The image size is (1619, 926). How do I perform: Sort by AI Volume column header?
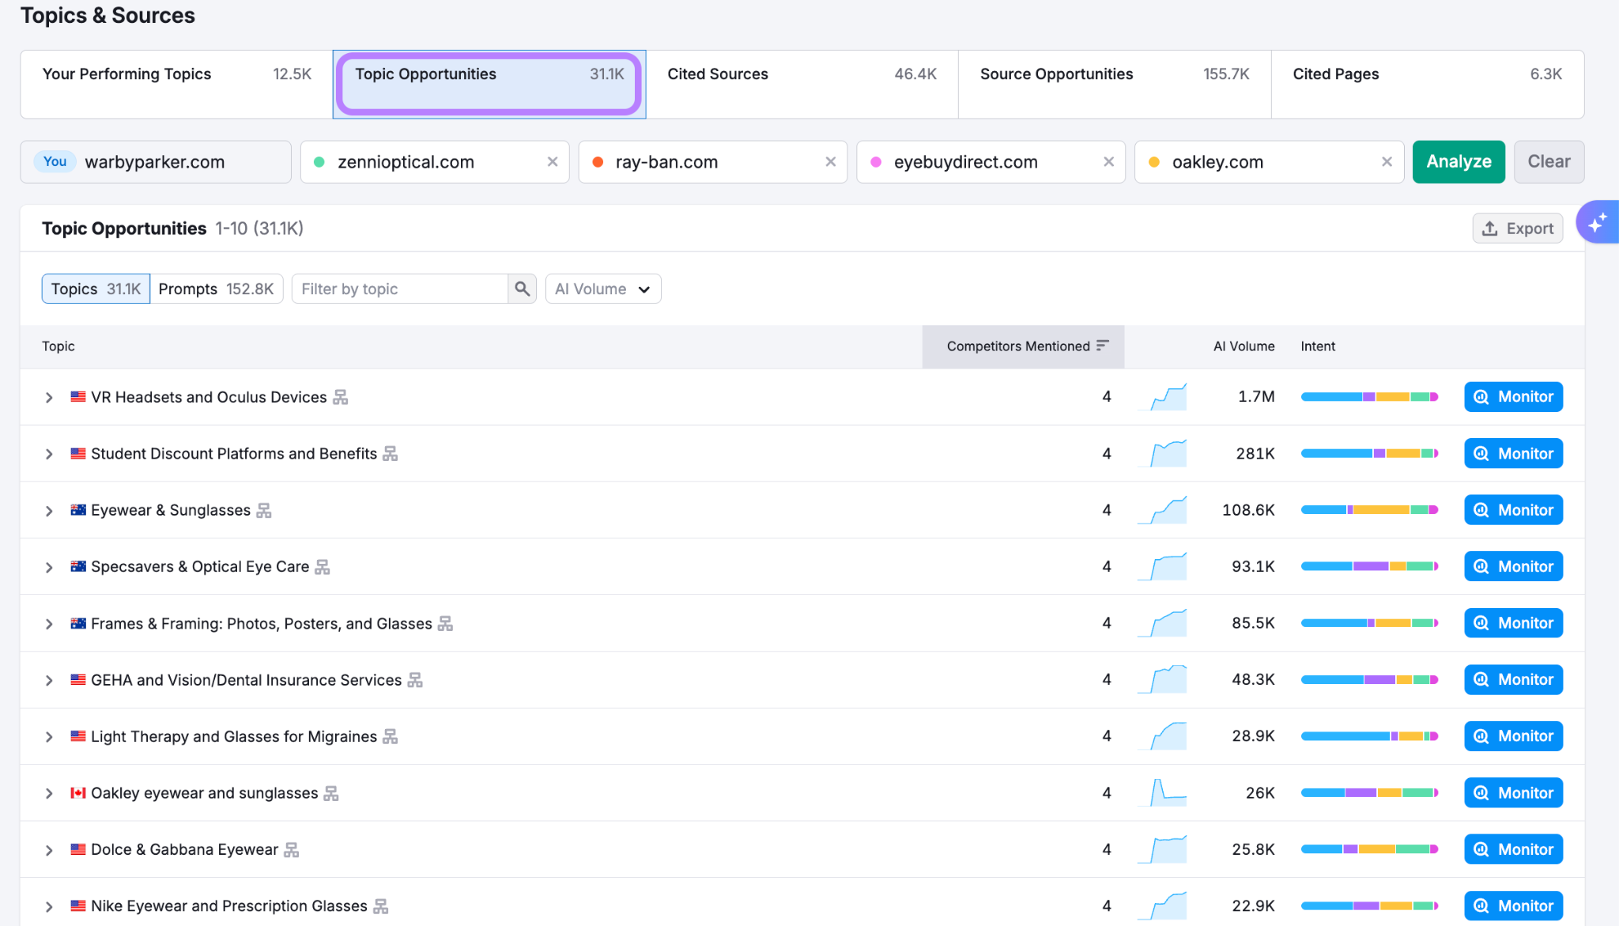(1243, 346)
